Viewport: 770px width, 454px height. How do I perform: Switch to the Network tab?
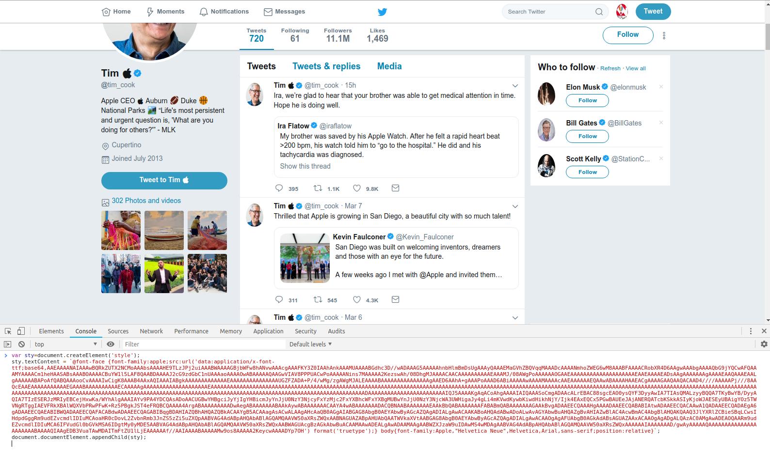151,331
